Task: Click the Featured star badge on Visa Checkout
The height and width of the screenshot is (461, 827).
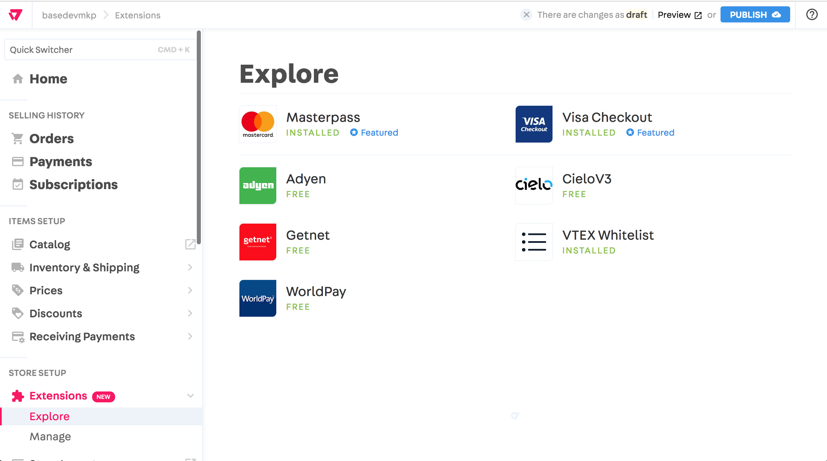Action: (630, 132)
